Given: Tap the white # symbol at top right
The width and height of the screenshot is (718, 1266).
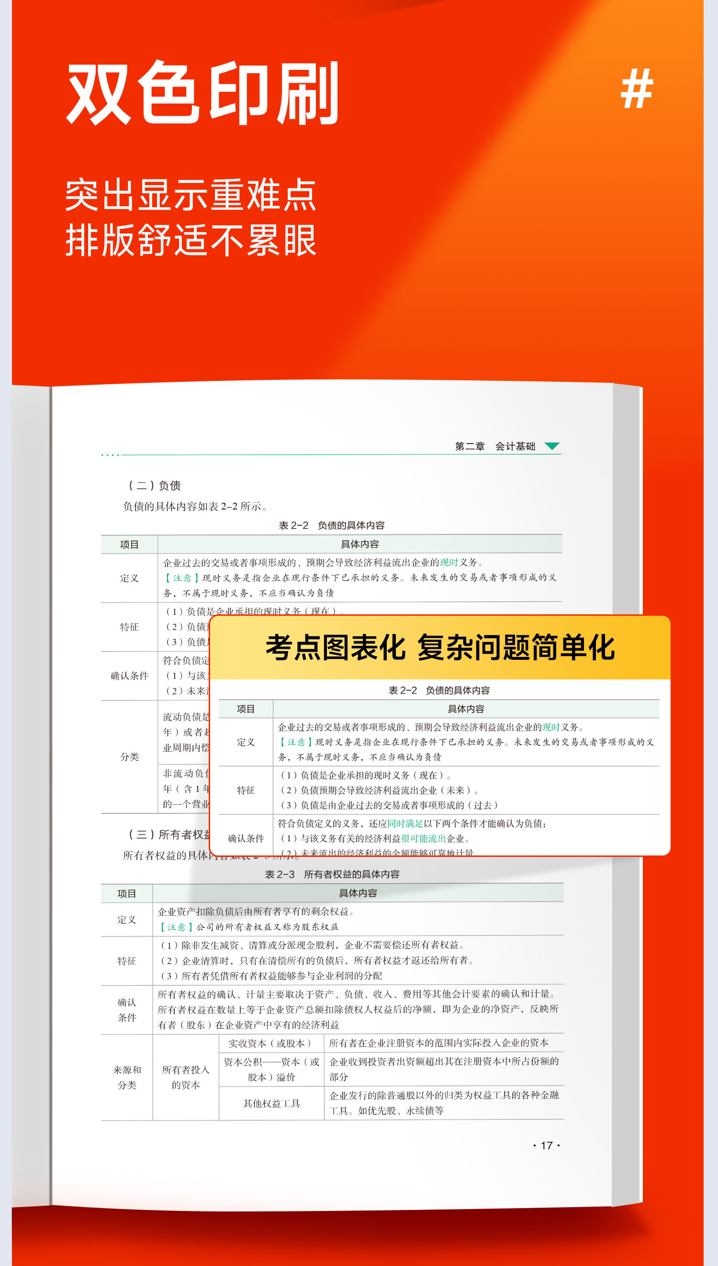Looking at the screenshot, I should [x=637, y=89].
